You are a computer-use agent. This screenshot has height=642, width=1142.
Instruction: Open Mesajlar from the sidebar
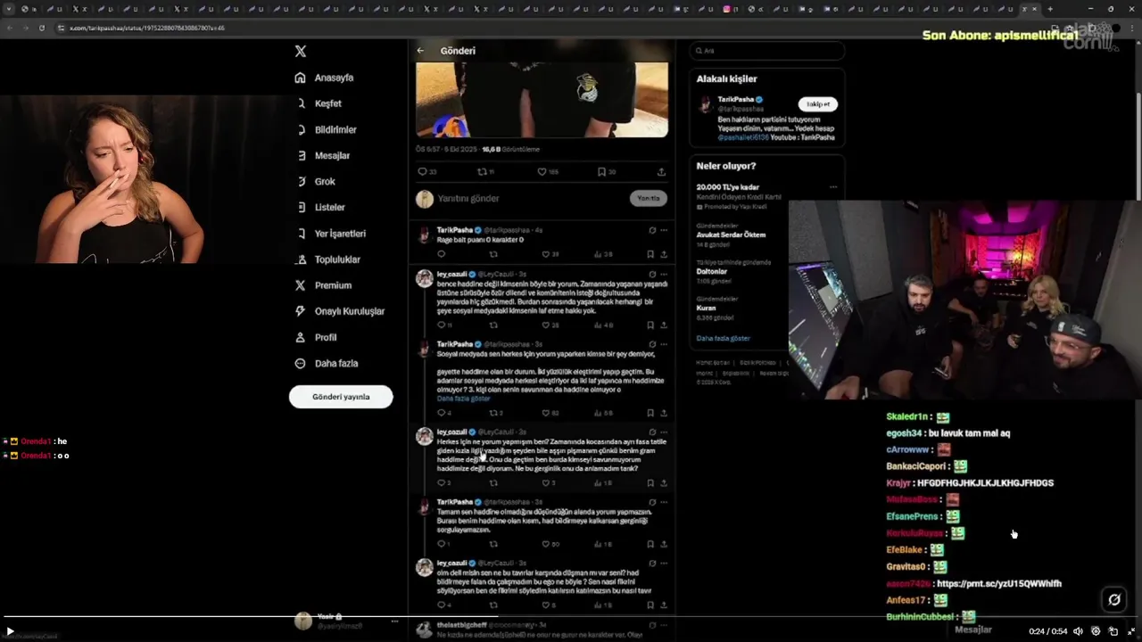[322, 155]
